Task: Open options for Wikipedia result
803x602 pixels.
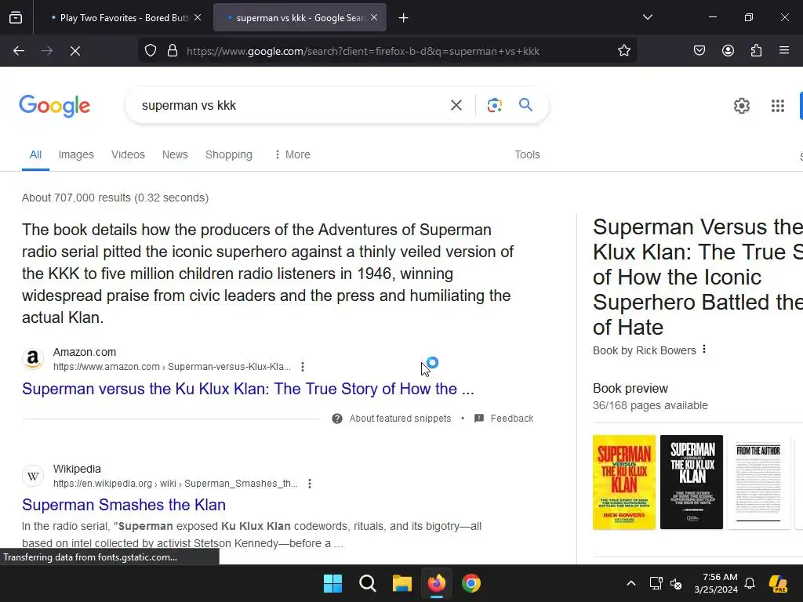Action: click(309, 483)
